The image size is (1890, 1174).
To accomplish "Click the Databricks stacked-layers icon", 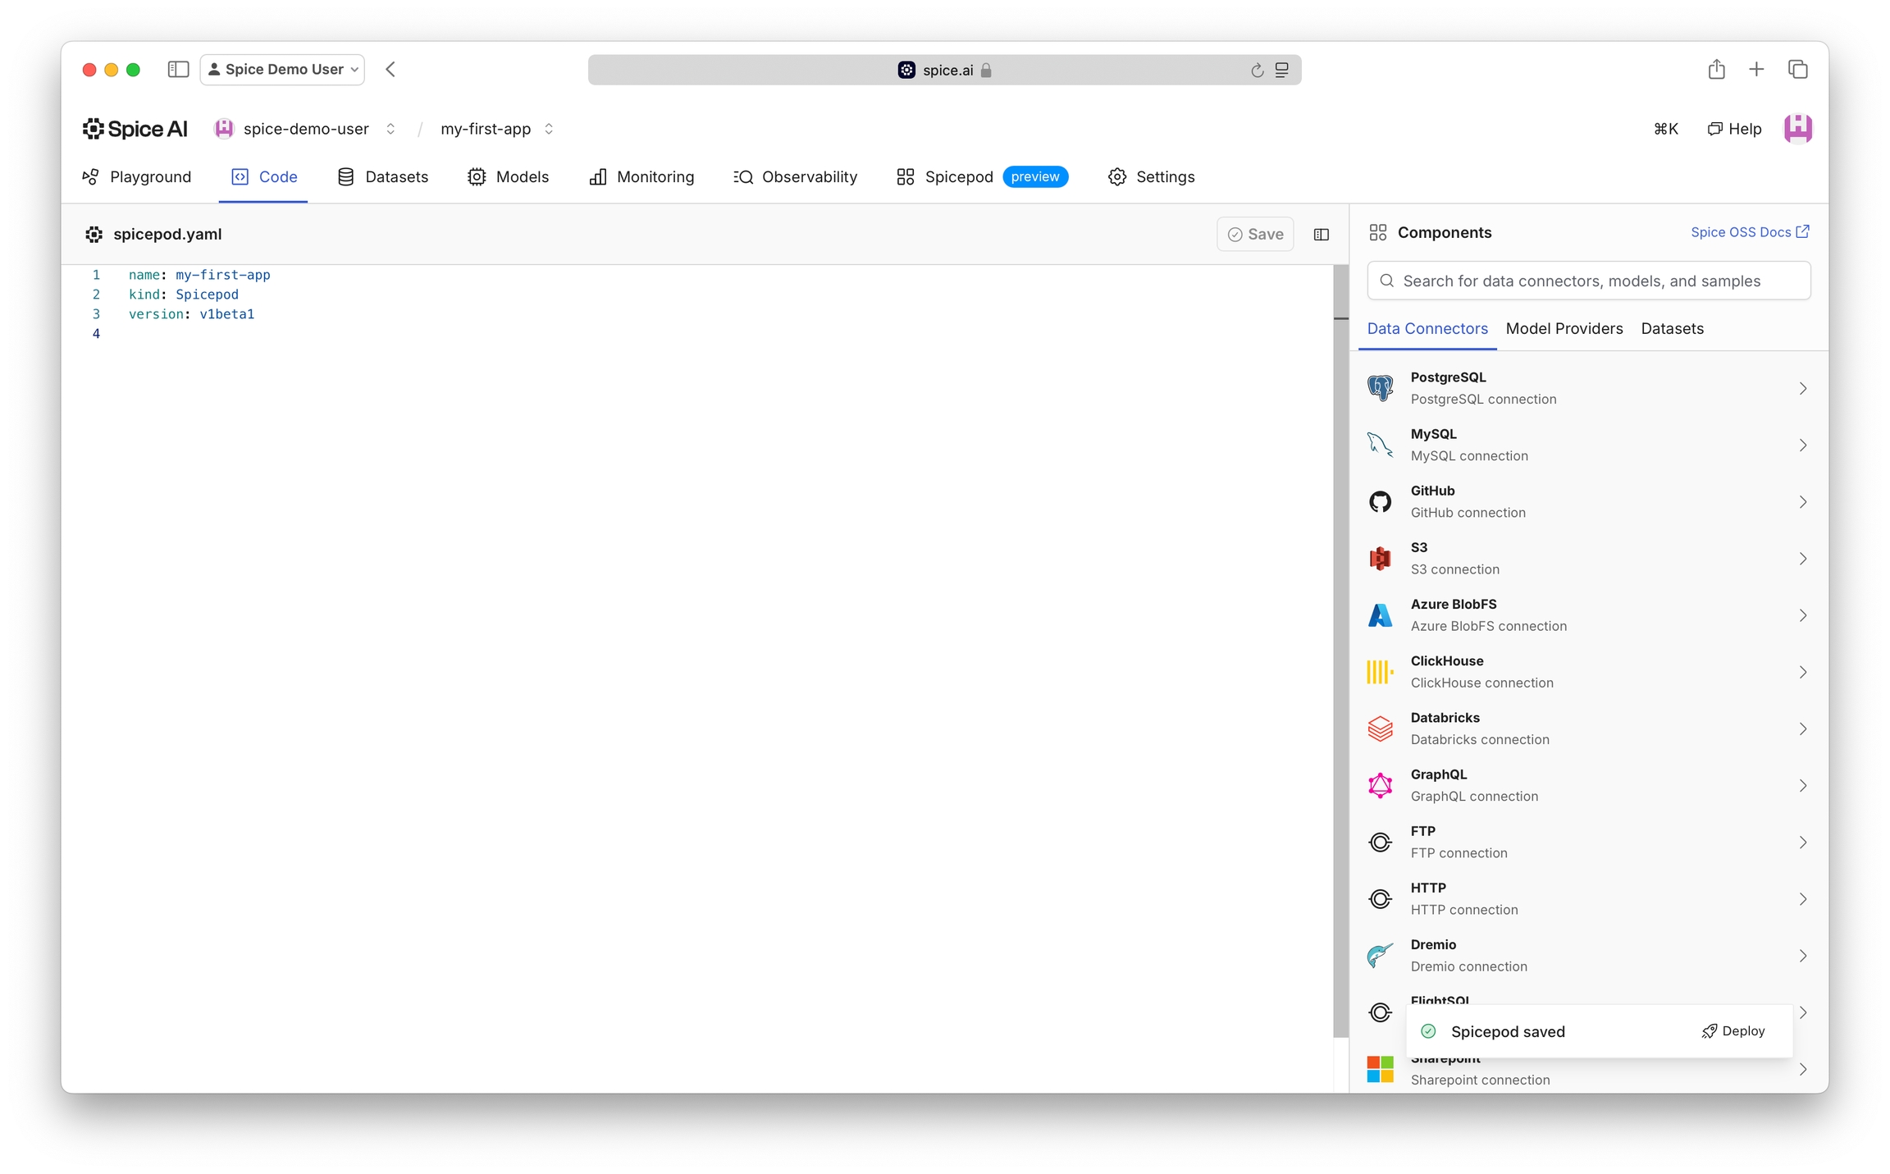I will pyautogui.click(x=1380, y=729).
